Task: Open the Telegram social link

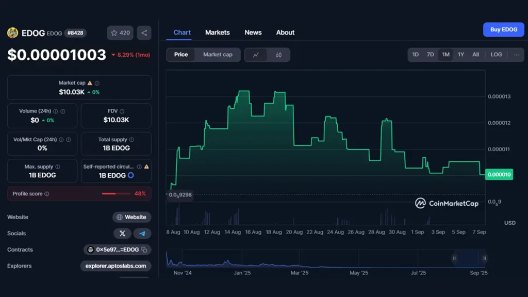Action: (x=142, y=234)
